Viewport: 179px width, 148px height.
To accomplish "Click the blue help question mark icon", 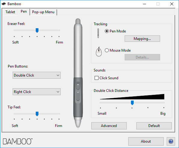I will [171, 141].
